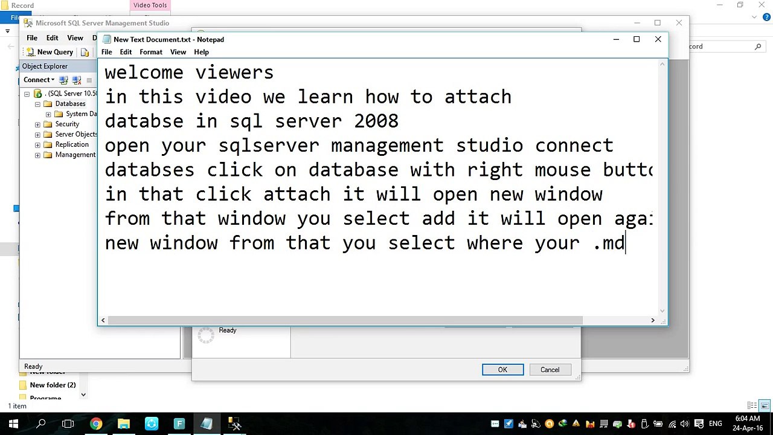Expand the Management folder node
Screen dimensions: 773x435
coord(37,155)
